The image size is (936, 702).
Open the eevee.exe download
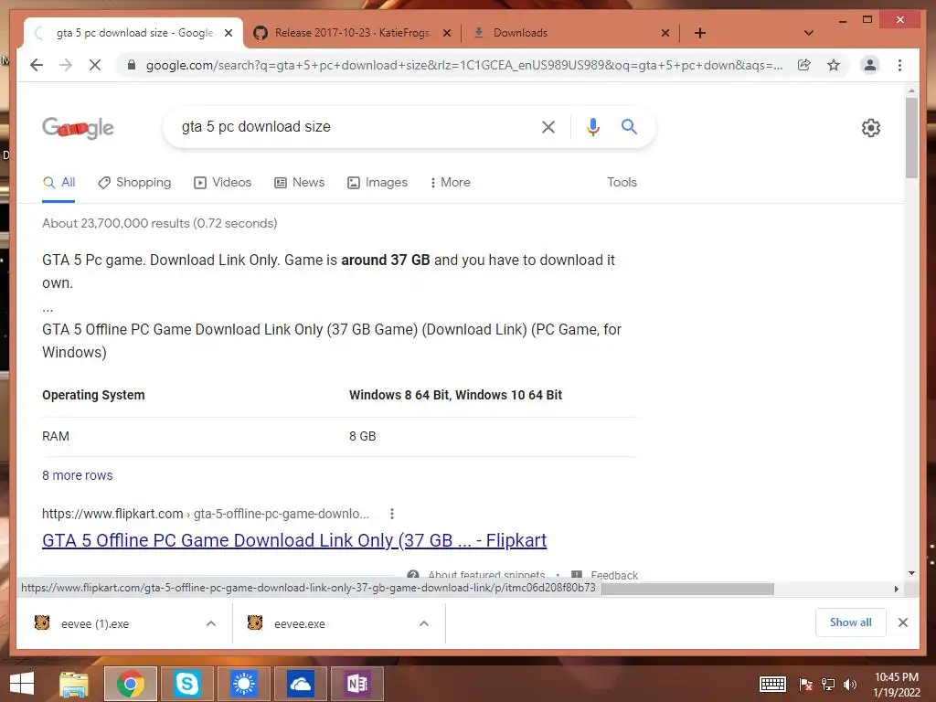300,623
